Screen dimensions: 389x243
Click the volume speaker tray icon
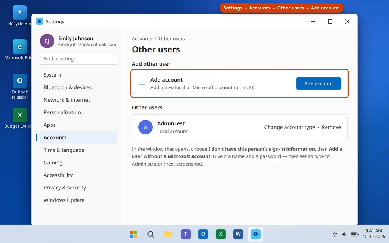[x=344, y=234]
